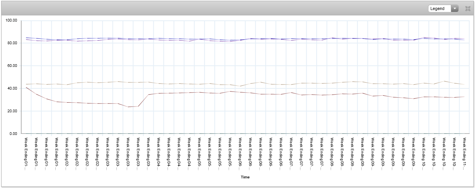The width and height of the screenshot is (475, 188).
Task: Click the 0.00 y-axis label
Action: click(x=13, y=134)
